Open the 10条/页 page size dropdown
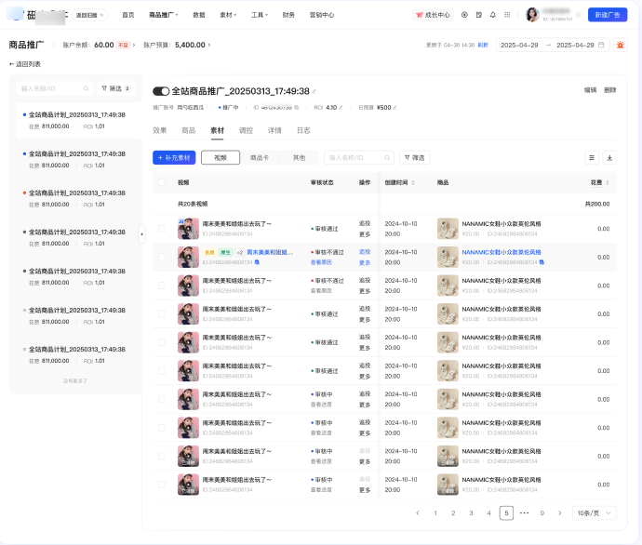Screen dimensions: 642x545 pyautogui.click(x=595, y=513)
